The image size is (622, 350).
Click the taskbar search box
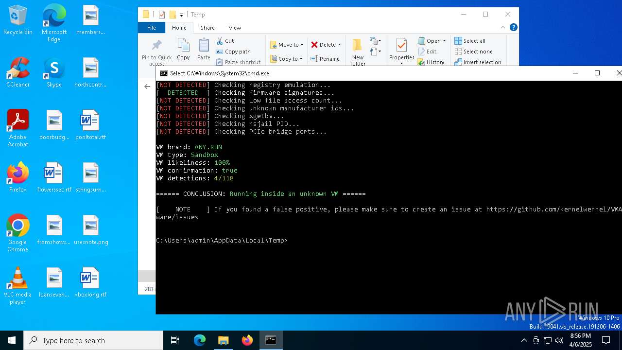(x=93, y=340)
